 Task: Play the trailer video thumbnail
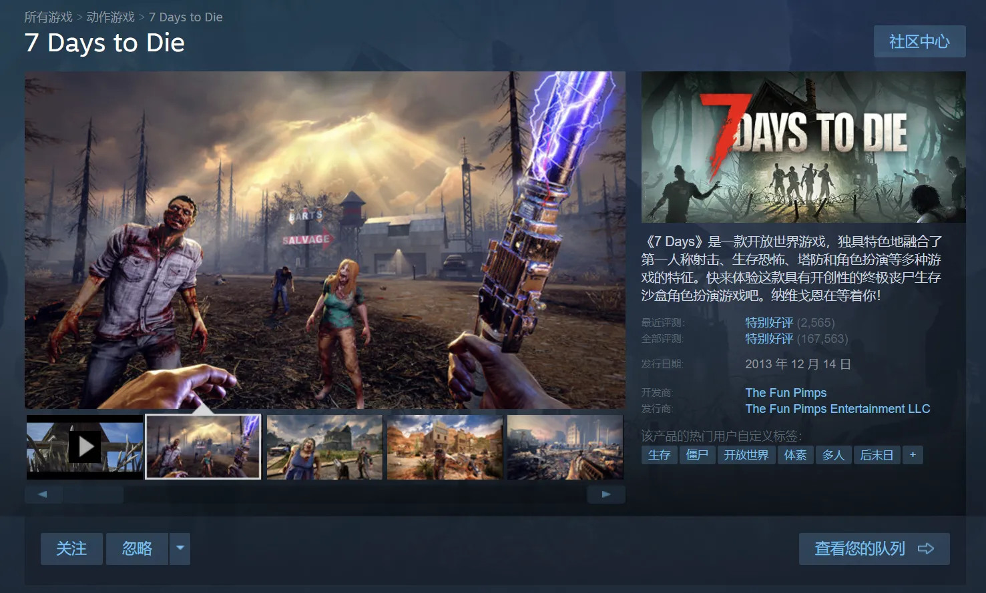pyautogui.click(x=85, y=446)
